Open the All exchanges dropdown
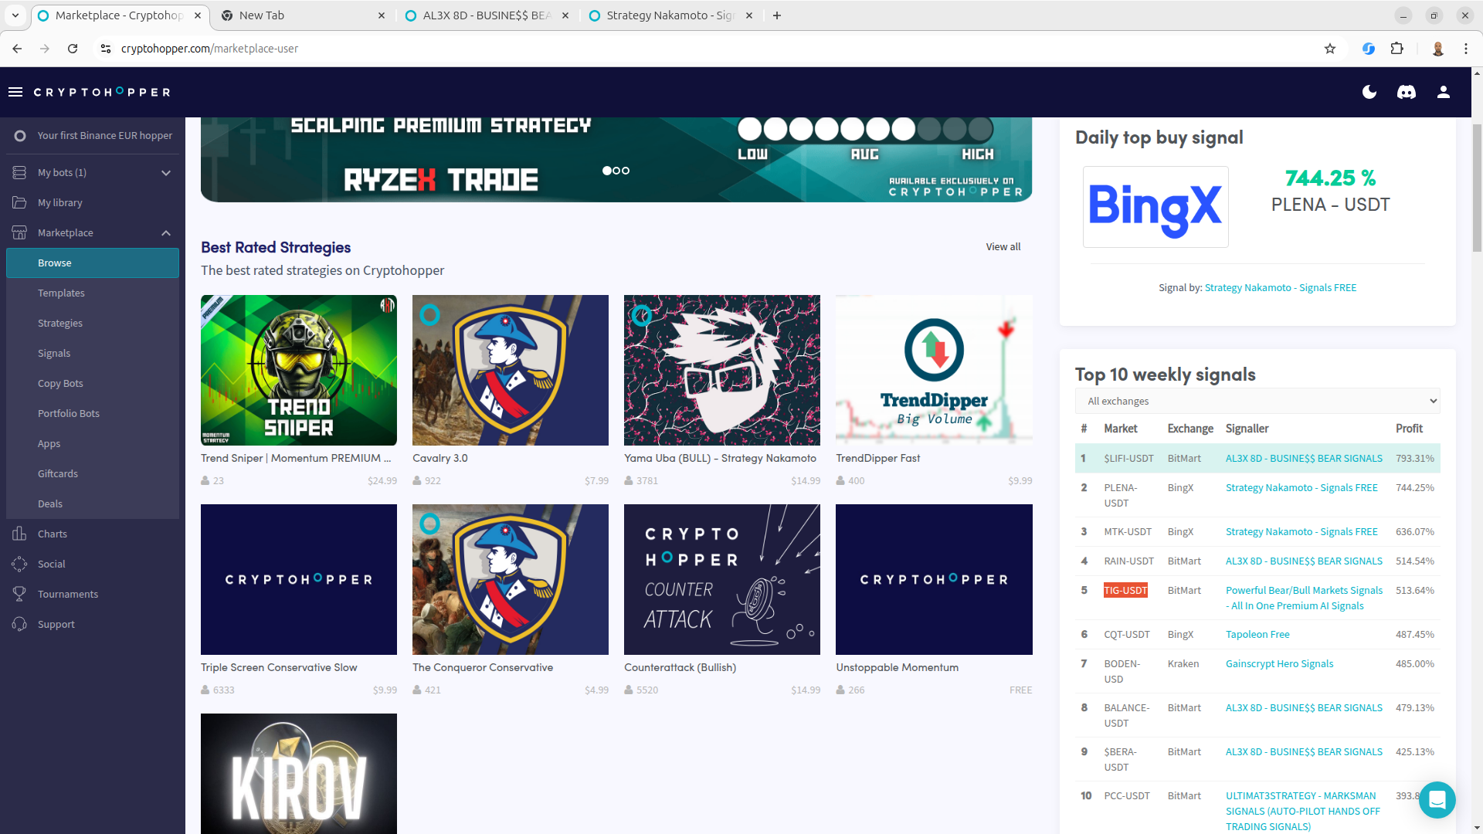 [x=1257, y=401]
